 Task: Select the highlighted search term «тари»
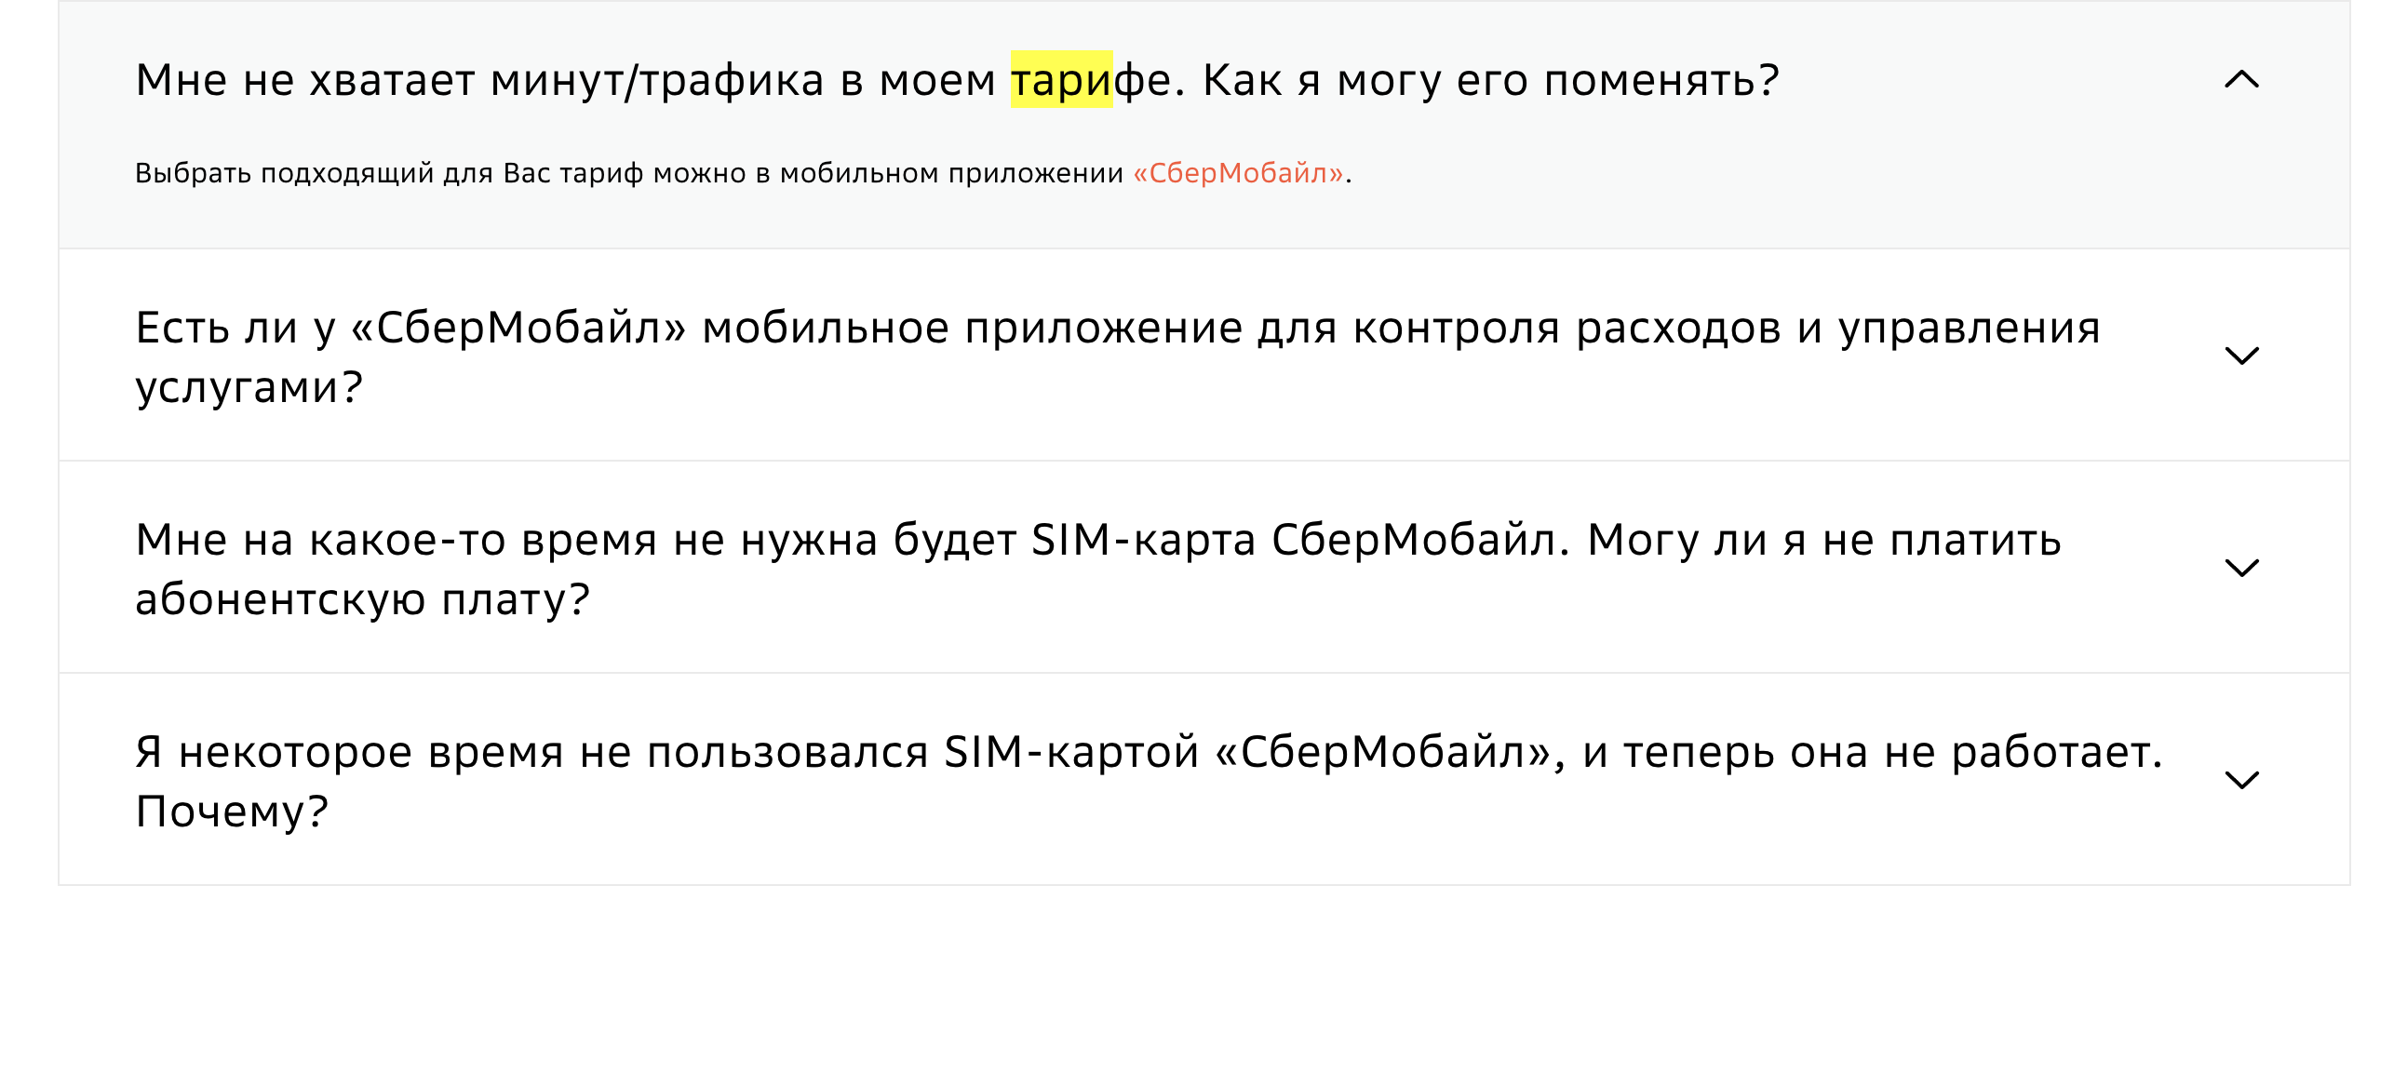point(1058,82)
